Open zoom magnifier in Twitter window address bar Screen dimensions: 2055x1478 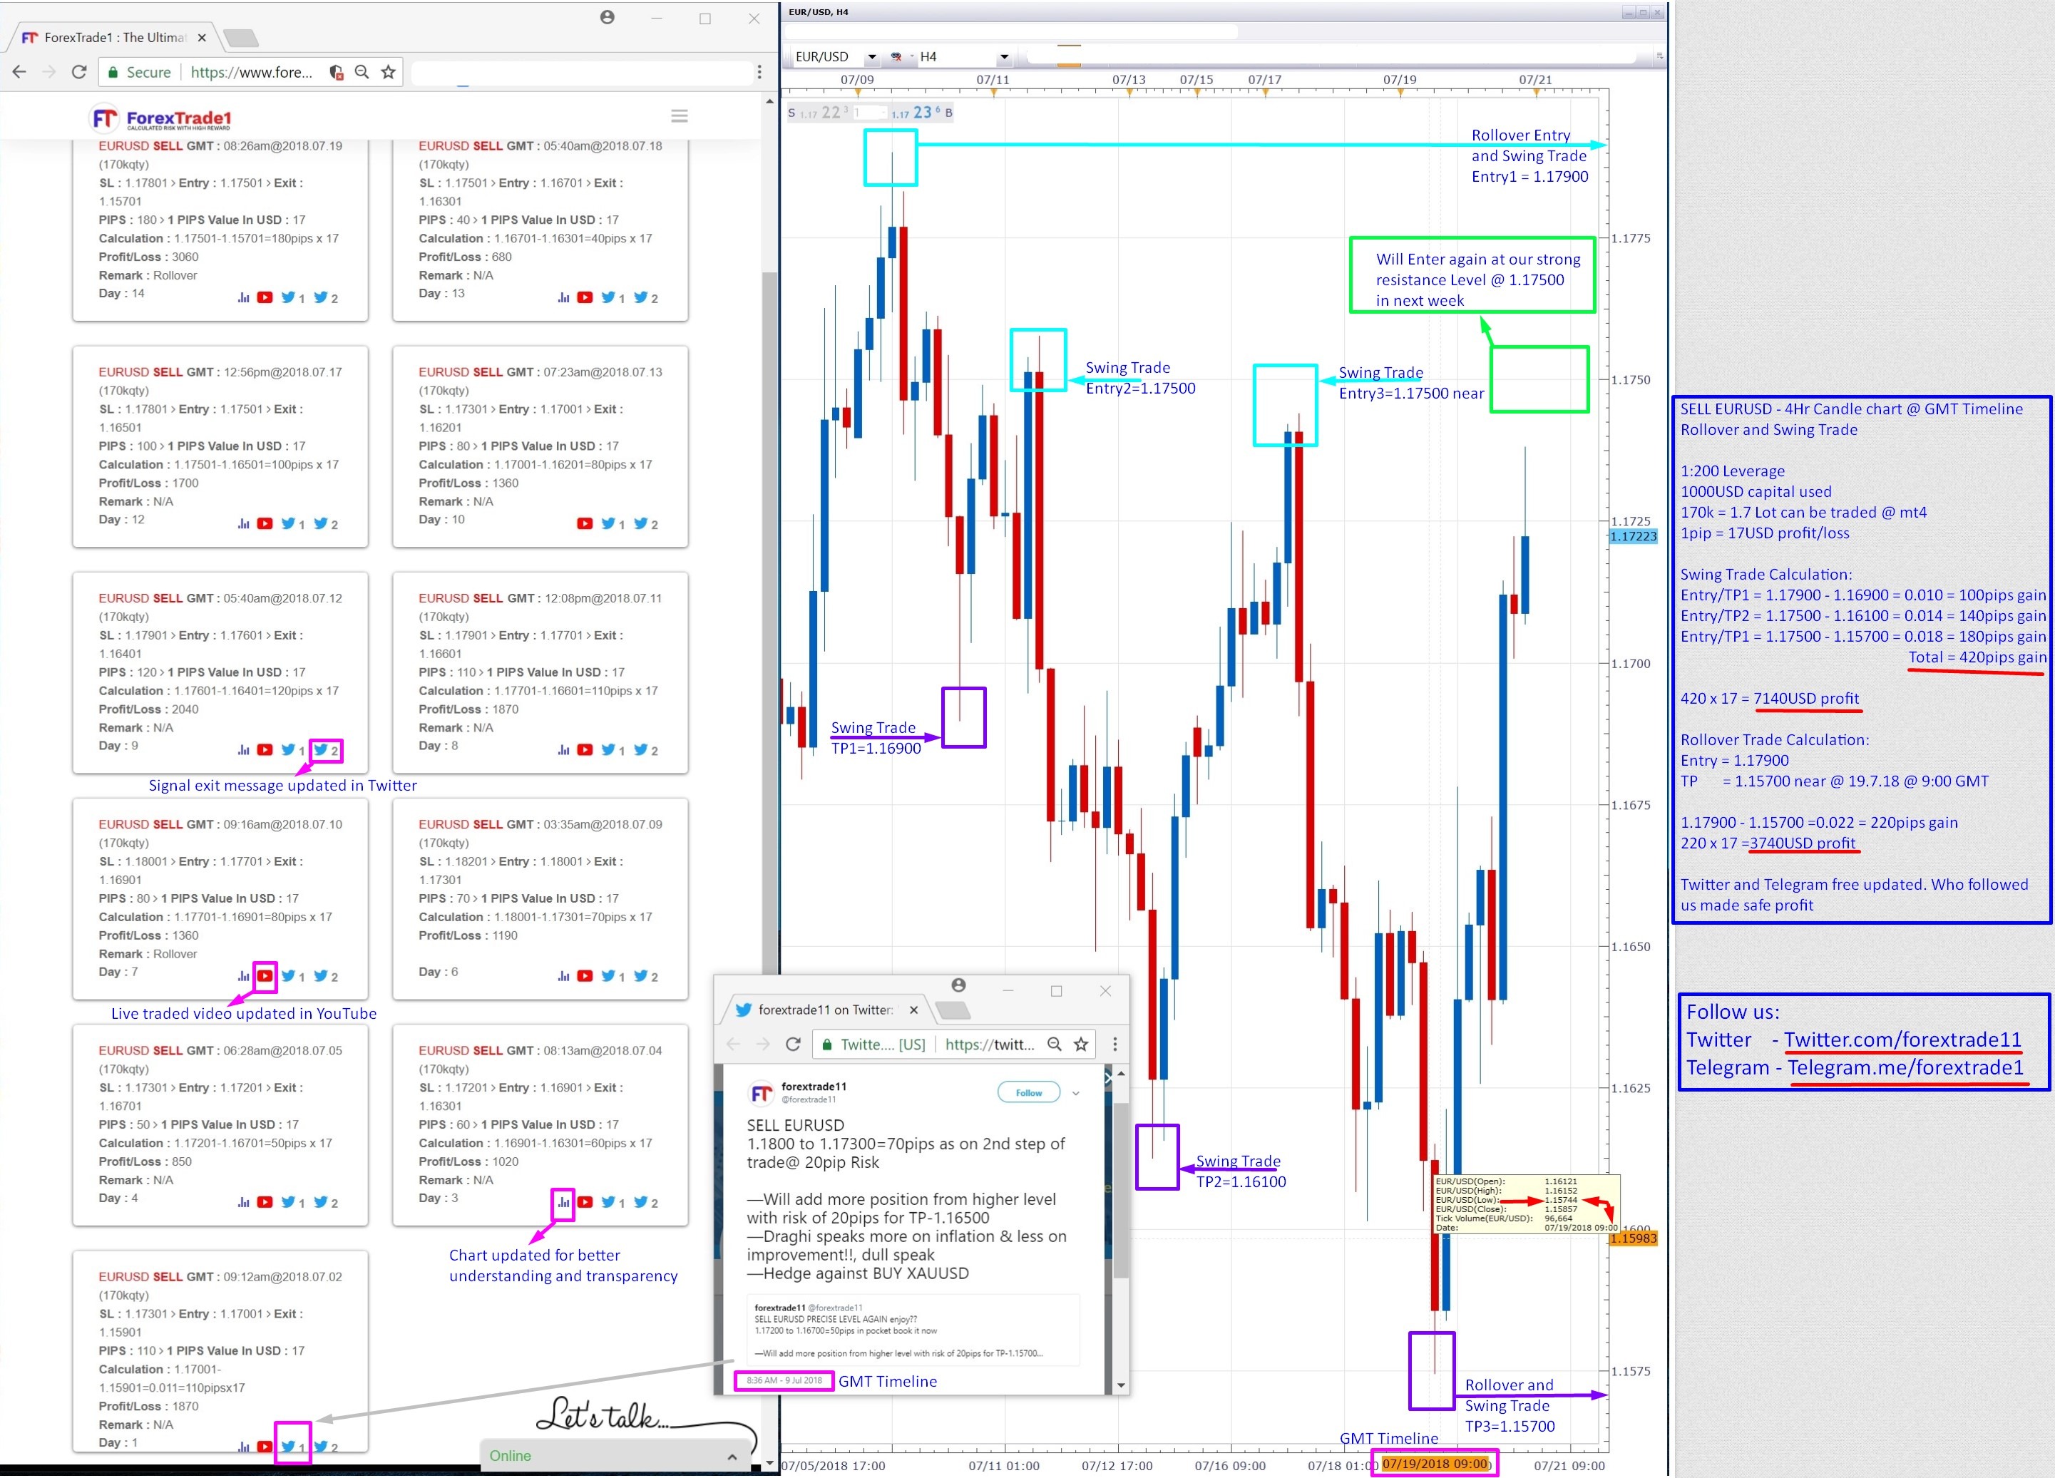point(1055,1044)
